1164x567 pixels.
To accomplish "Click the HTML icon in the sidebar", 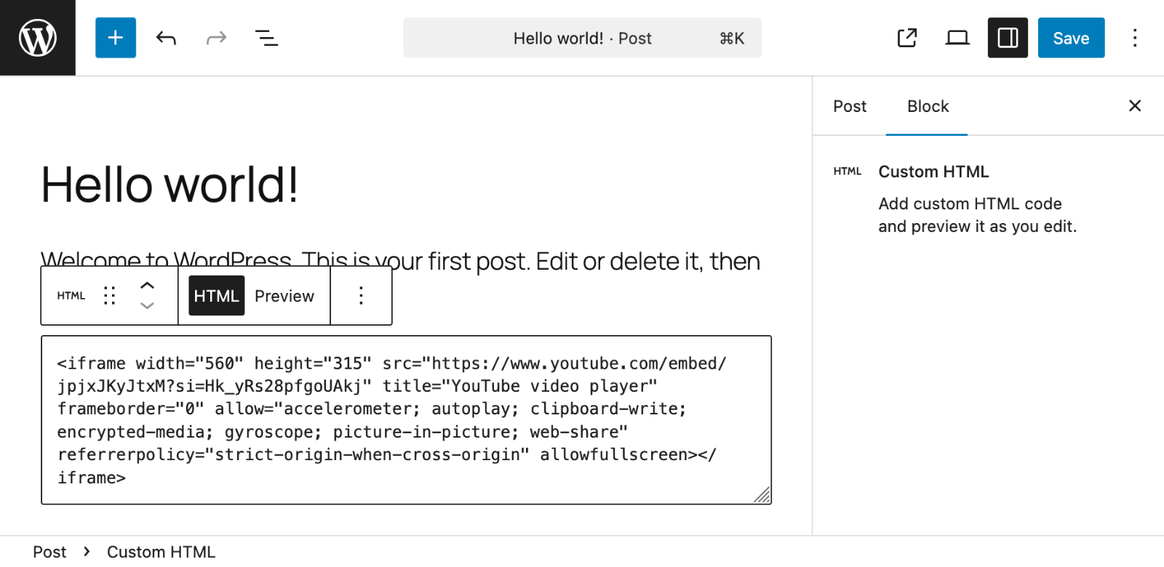I will [848, 172].
